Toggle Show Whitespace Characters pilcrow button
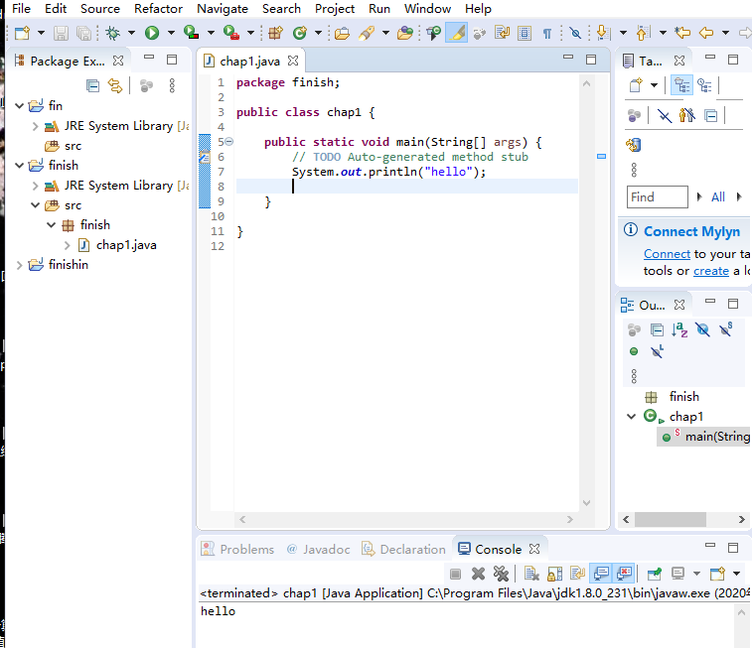752x648 pixels. tap(546, 33)
